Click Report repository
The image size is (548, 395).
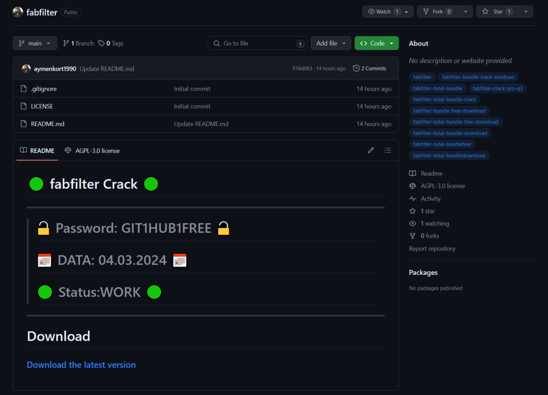pyautogui.click(x=432, y=248)
